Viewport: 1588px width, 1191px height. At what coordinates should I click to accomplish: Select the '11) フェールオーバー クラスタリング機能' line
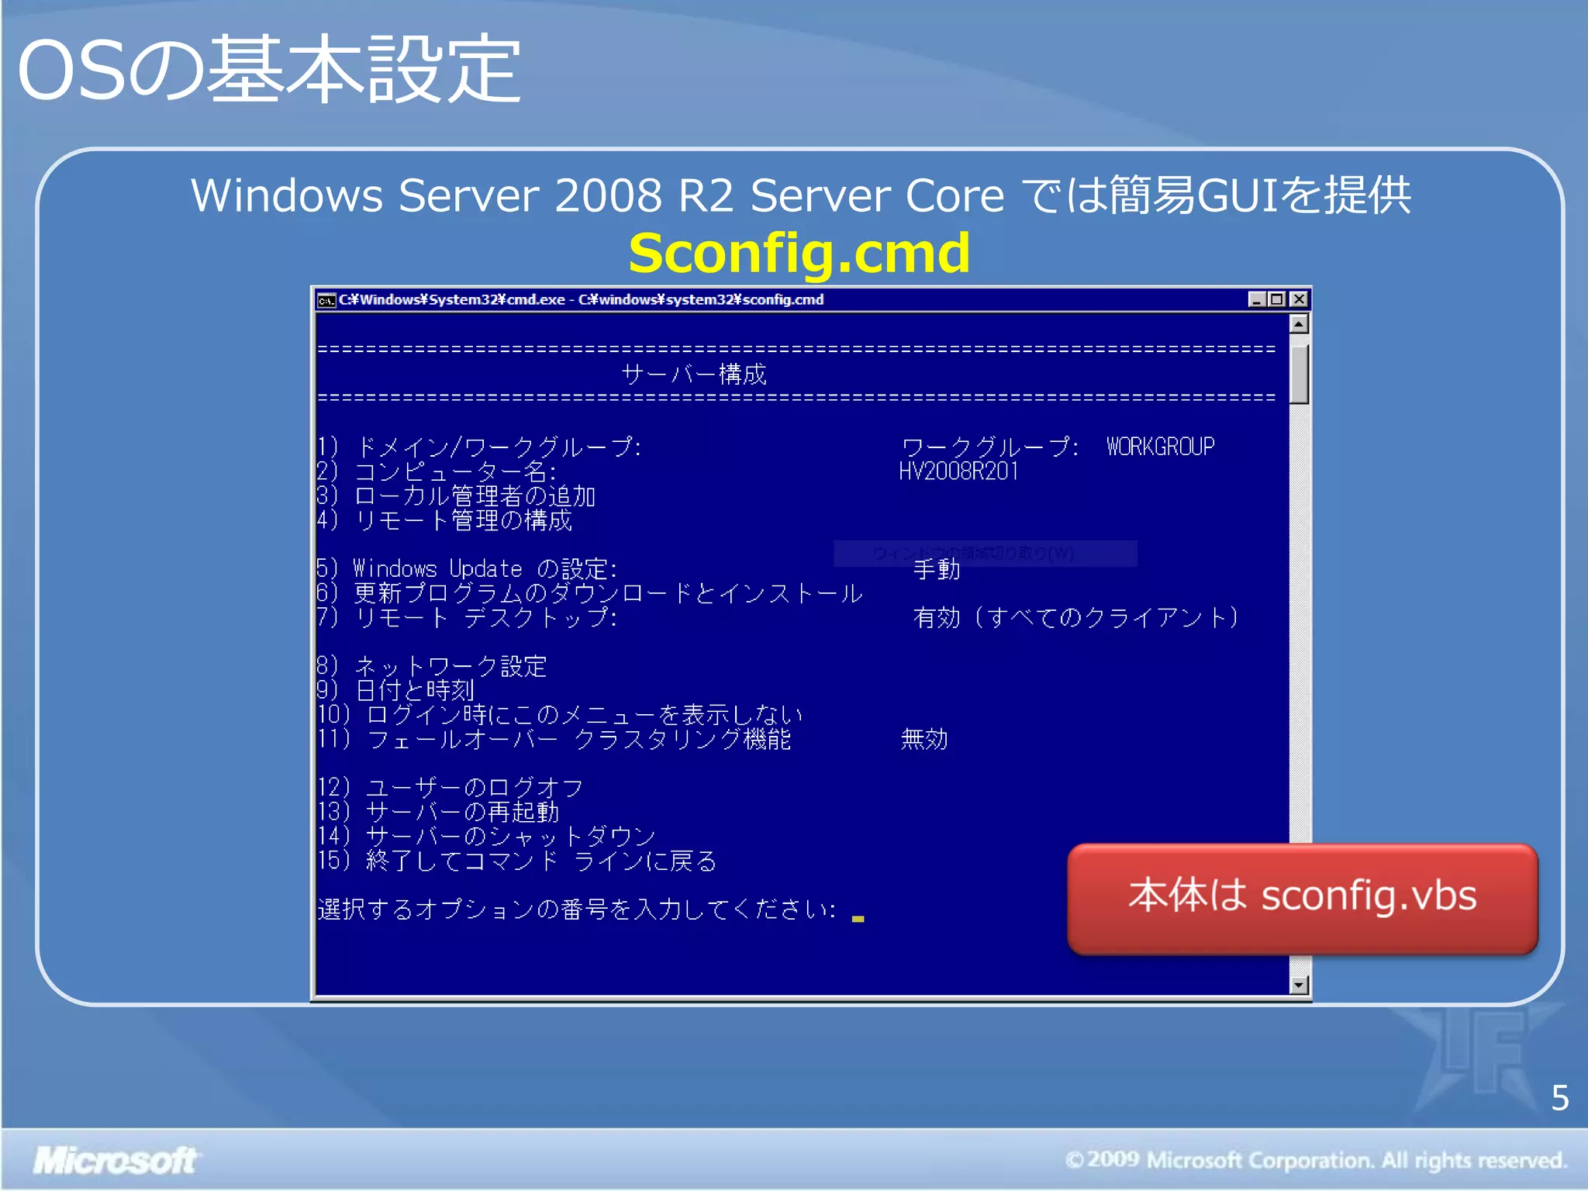coord(554,739)
